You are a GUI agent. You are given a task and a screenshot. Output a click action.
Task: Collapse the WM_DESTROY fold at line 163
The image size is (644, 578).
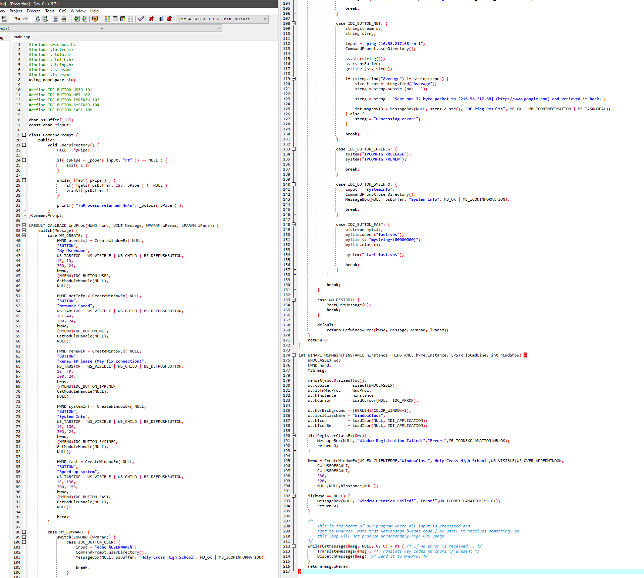[x=294, y=300]
